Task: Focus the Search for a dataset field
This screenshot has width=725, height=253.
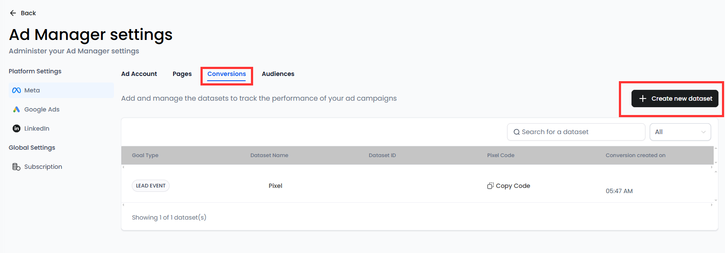Action: pyautogui.click(x=576, y=132)
